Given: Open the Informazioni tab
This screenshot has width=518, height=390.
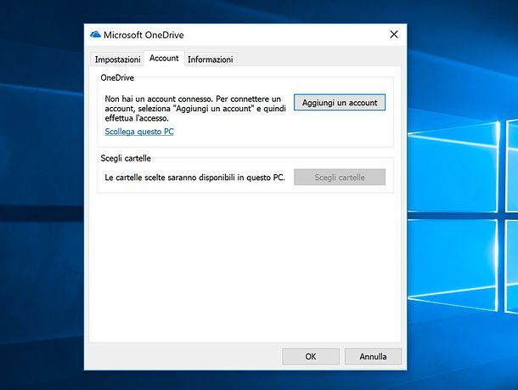Looking at the screenshot, I should pyautogui.click(x=211, y=59).
